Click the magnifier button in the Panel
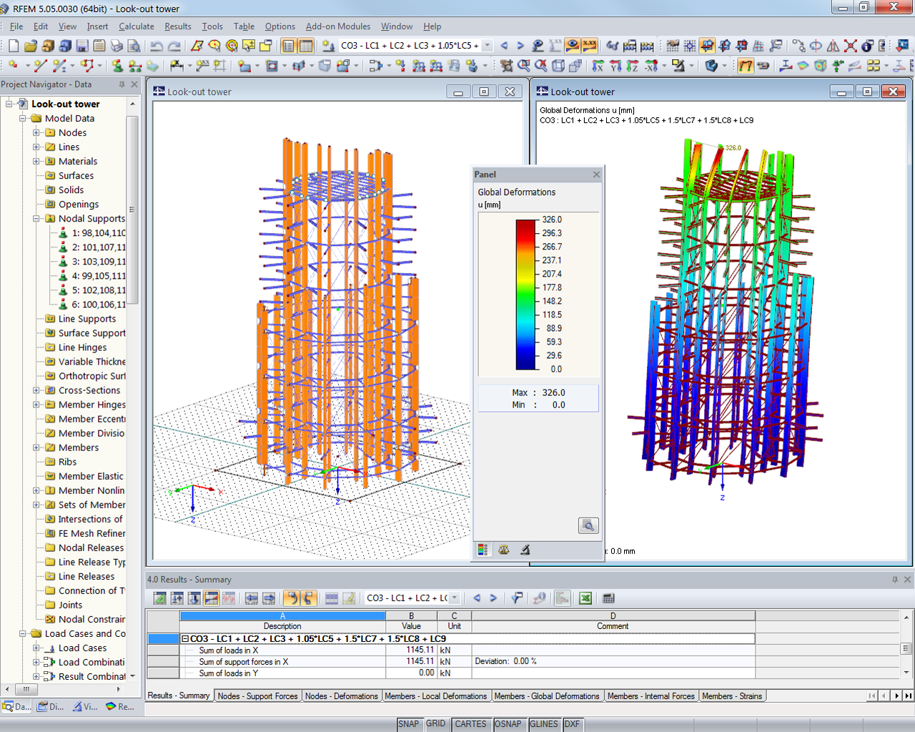The height and width of the screenshot is (732, 915). pyautogui.click(x=588, y=525)
